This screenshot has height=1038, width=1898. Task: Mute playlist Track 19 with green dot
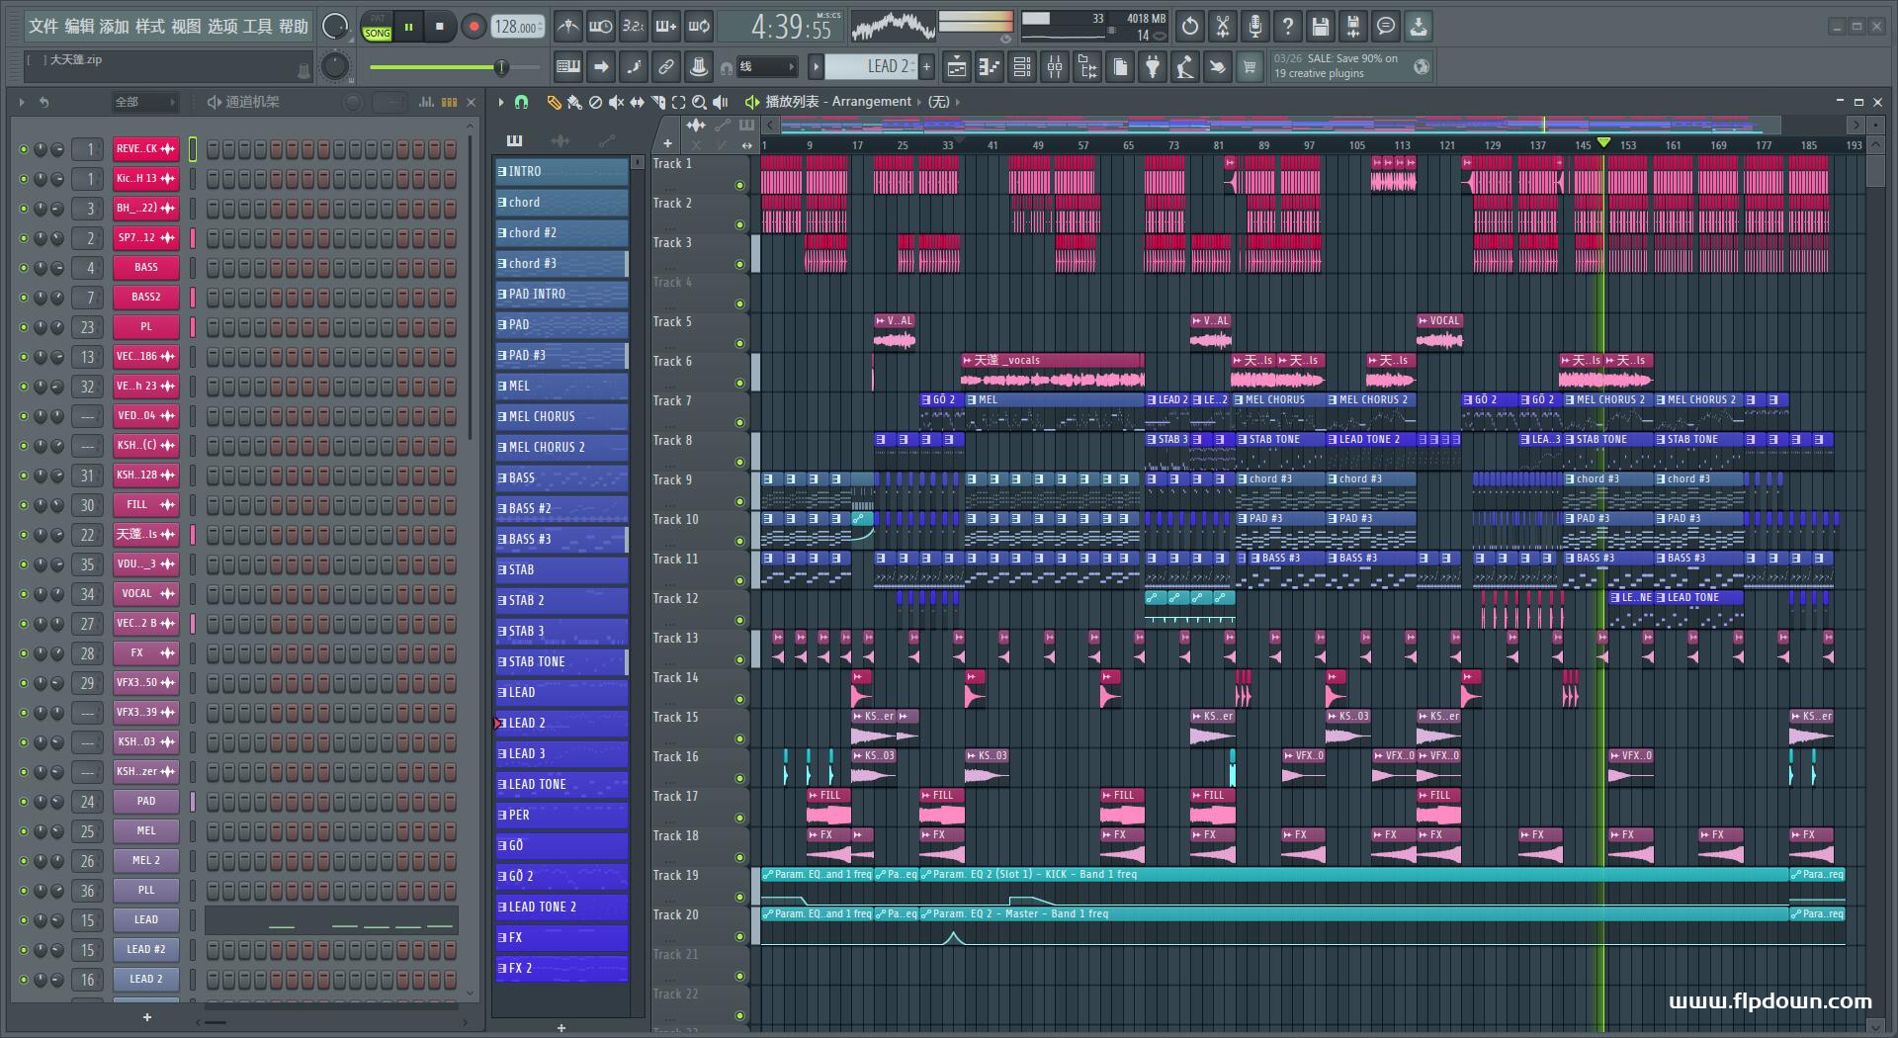(x=739, y=897)
